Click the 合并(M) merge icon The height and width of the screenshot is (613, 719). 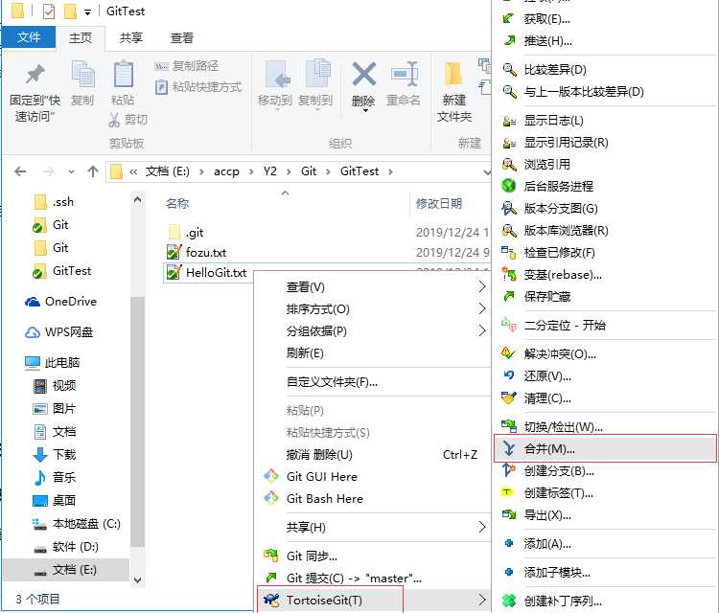tap(508, 448)
